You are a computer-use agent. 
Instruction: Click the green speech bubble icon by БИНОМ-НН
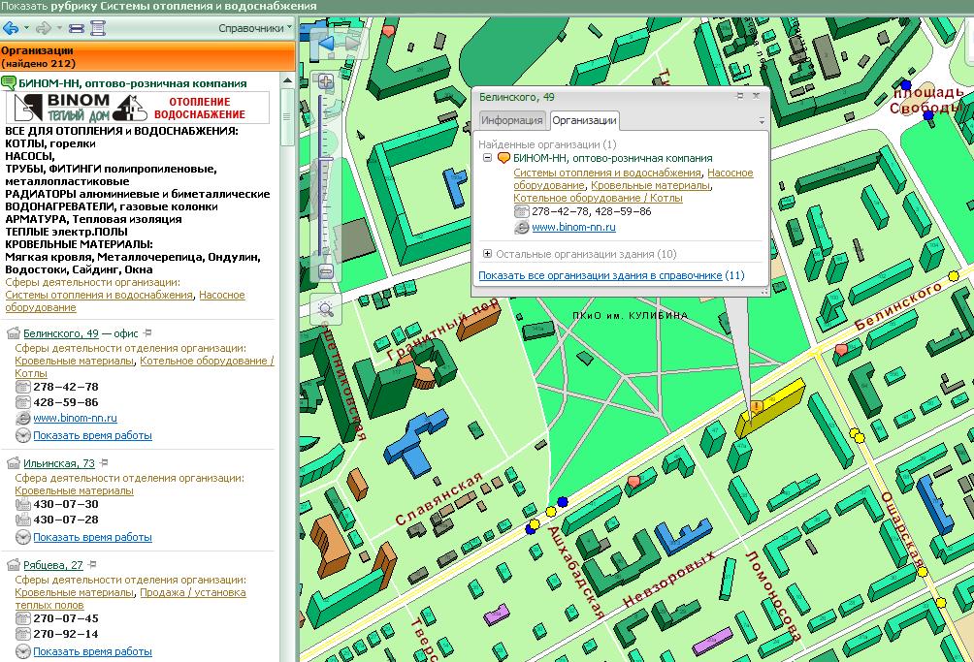9,82
